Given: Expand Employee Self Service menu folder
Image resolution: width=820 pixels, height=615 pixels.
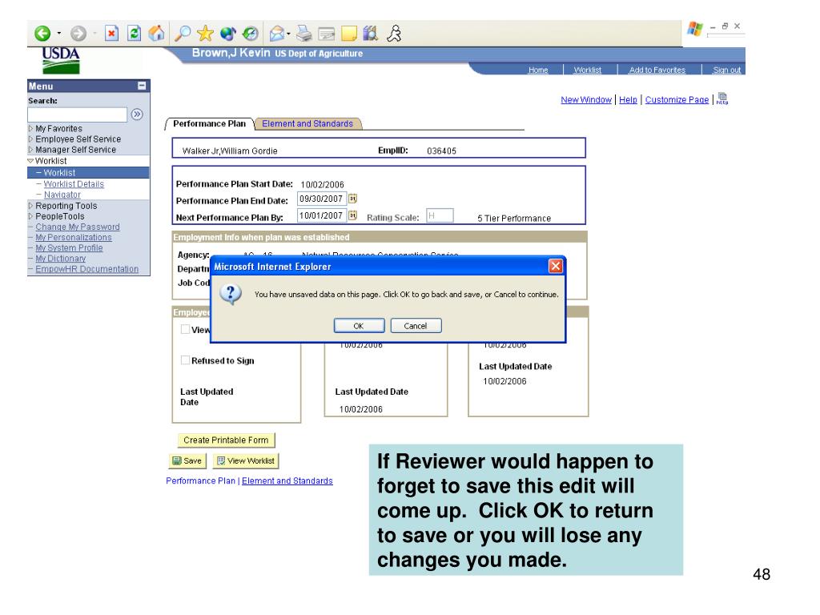Looking at the screenshot, I should click(x=31, y=139).
